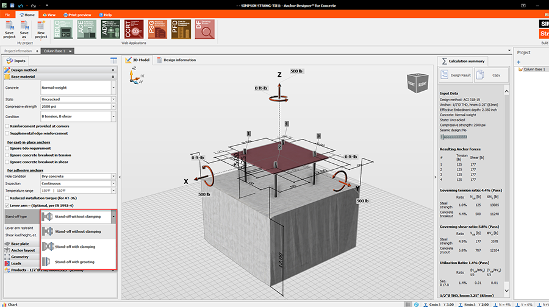Choose Stand-off without clamping in the list
Screen dimensions: 549x307
coord(79,231)
